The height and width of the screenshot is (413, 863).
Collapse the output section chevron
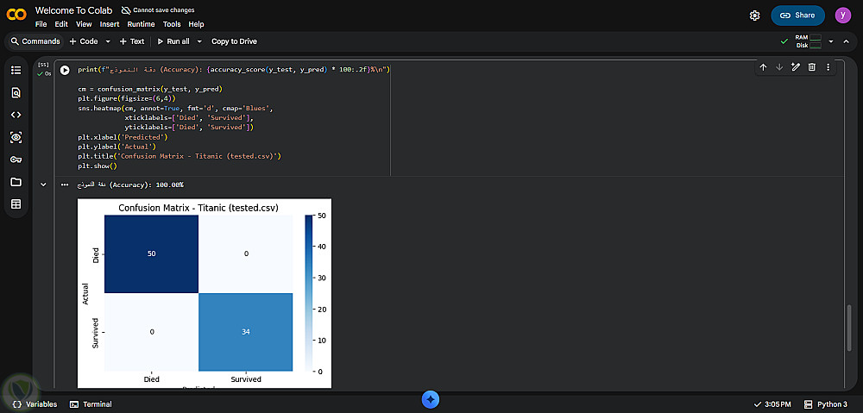[43, 185]
